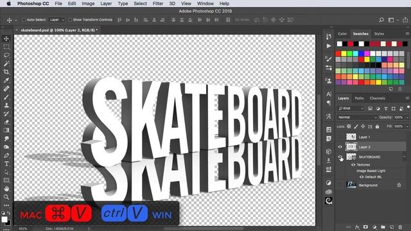The width and height of the screenshot is (411, 231).
Task: Switch to the Channels tab
Action: (377, 98)
